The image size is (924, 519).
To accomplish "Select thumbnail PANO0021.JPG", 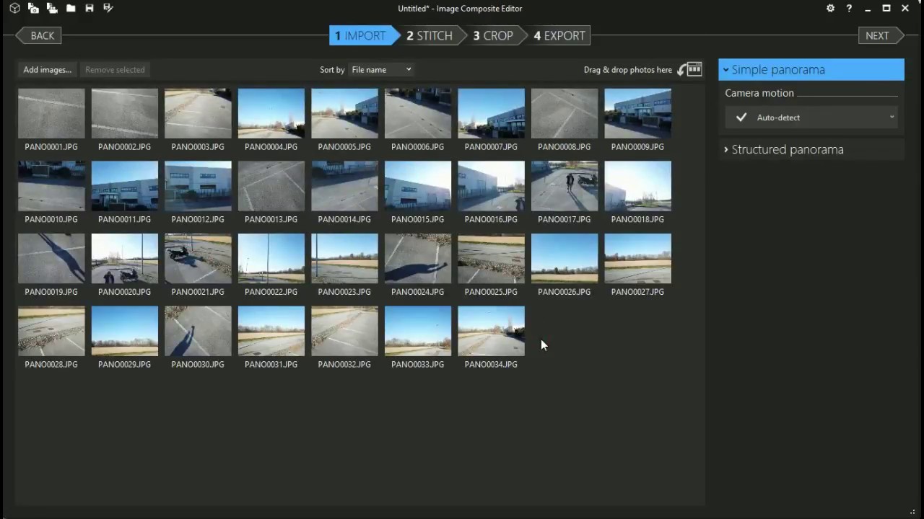I will coord(198,258).
